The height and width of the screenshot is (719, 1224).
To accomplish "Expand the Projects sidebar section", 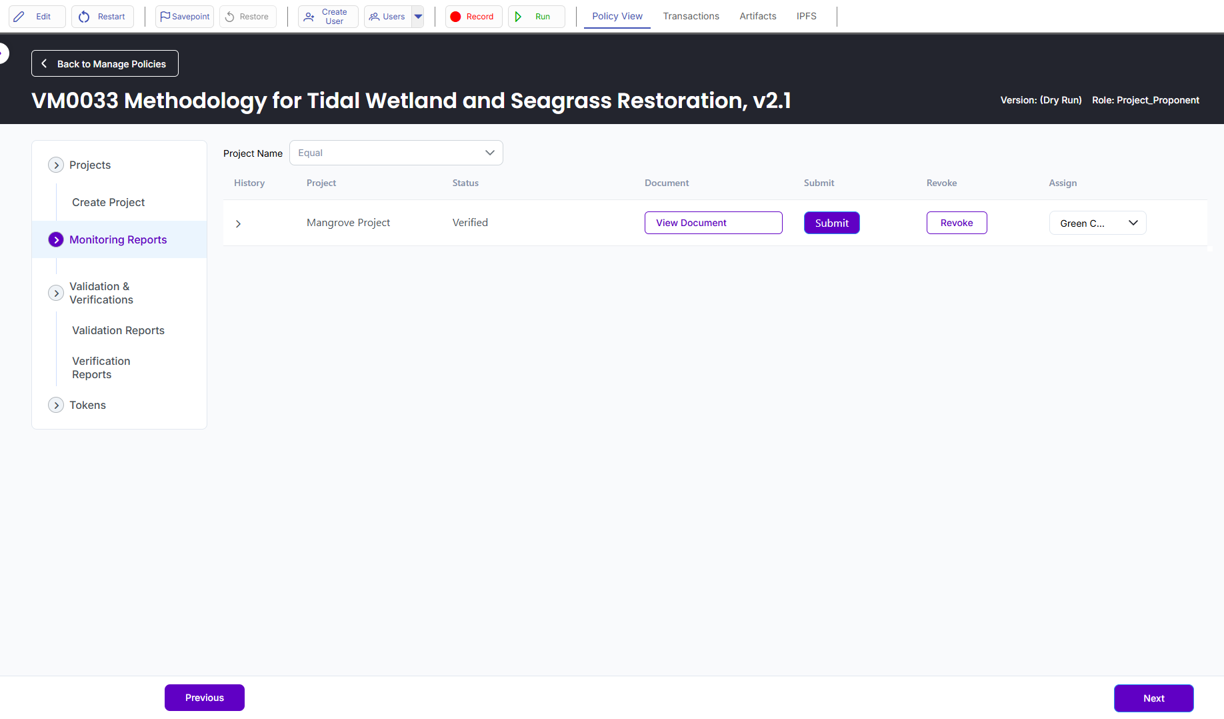I will tap(56, 165).
